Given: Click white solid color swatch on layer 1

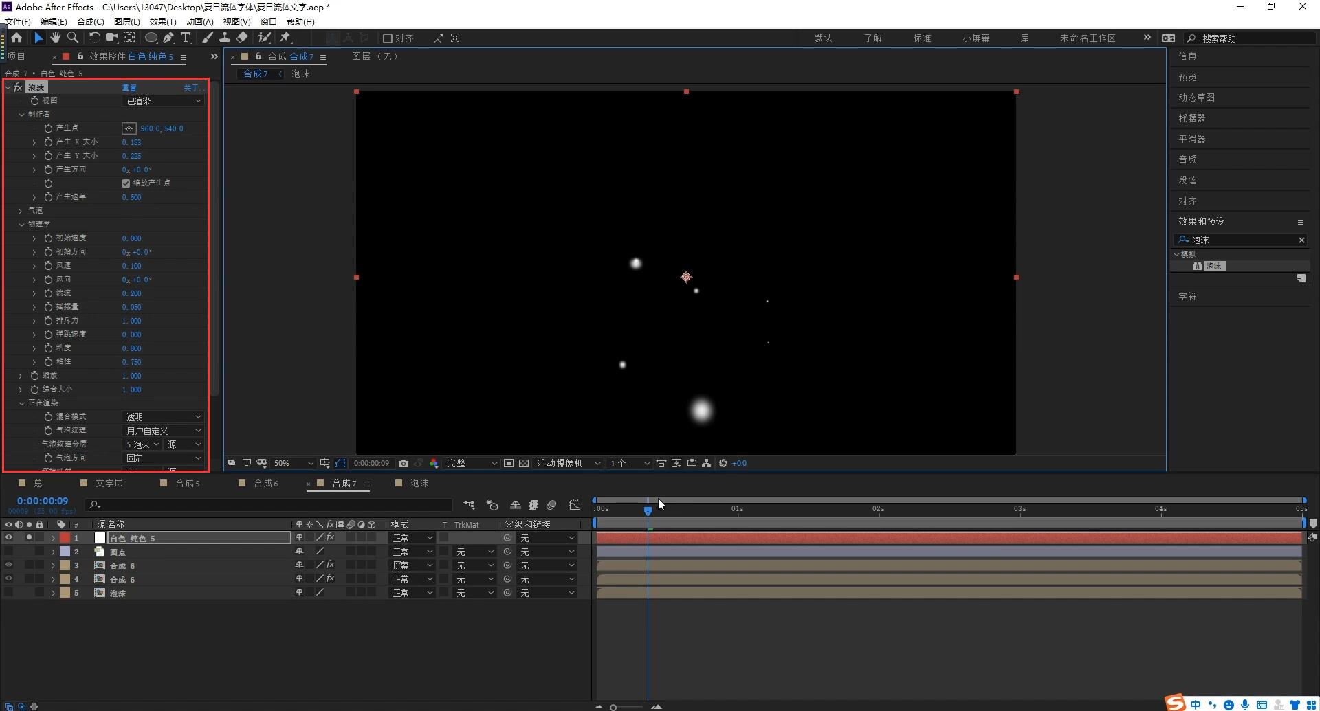Looking at the screenshot, I should coord(100,538).
